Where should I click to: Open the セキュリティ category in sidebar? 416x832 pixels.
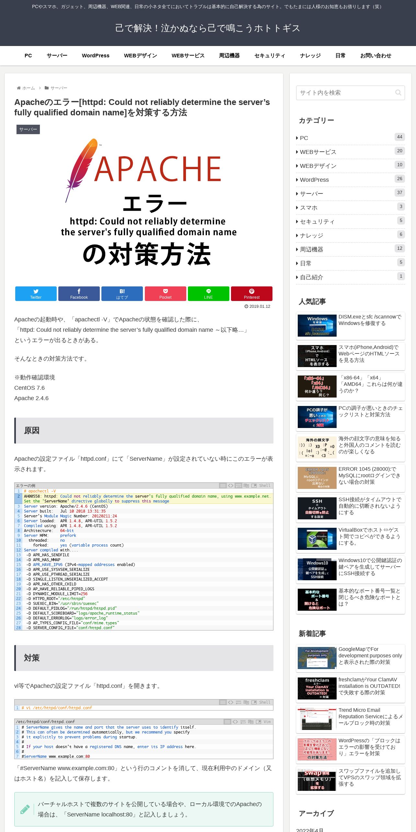tap(351, 222)
